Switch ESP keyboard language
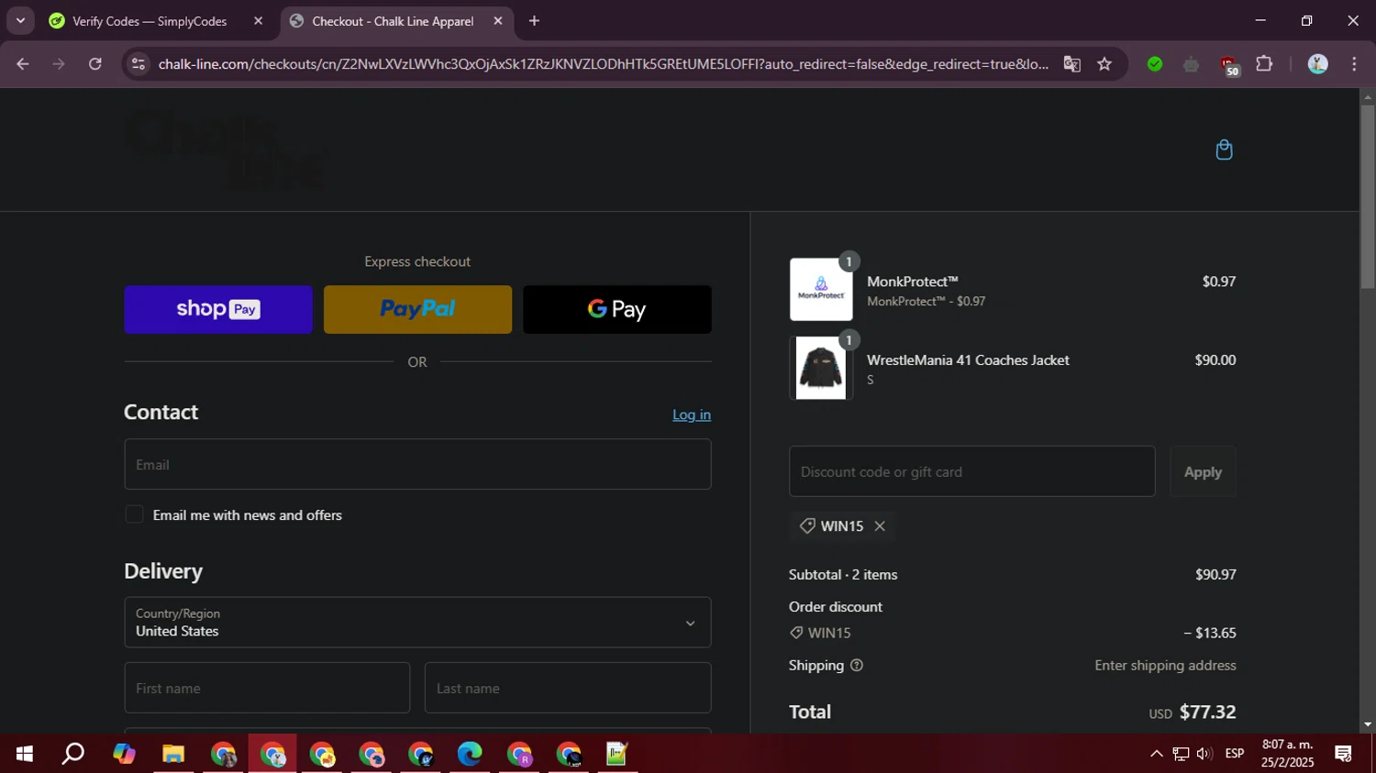Viewport: 1376px width, 773px height. point(1235,754)
